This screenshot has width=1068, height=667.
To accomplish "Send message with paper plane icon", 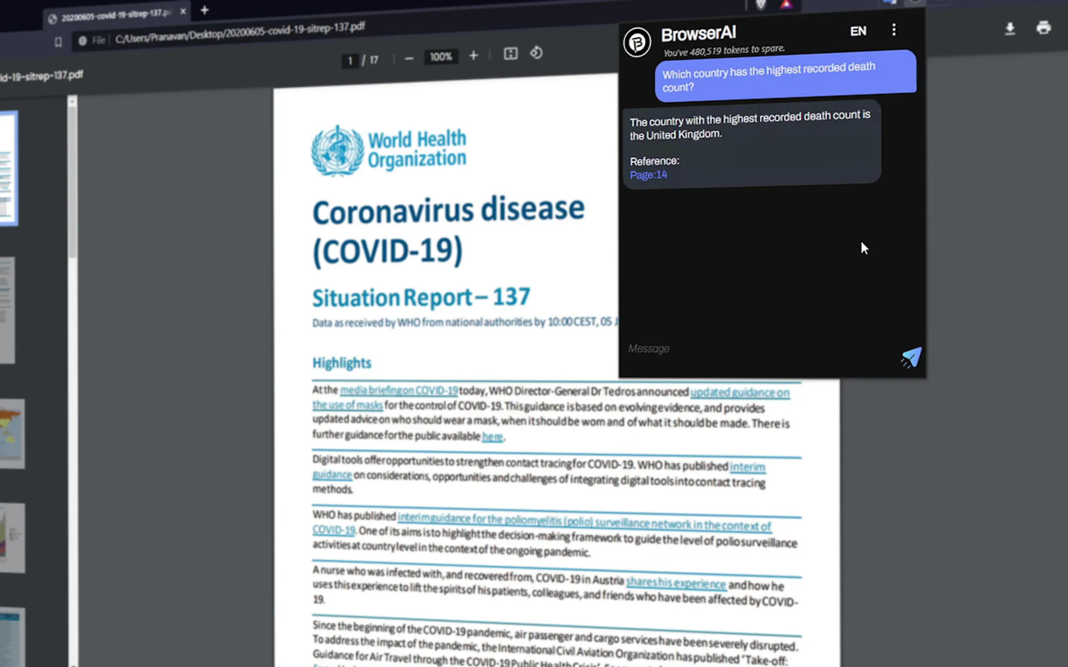I will coord(911,357).
